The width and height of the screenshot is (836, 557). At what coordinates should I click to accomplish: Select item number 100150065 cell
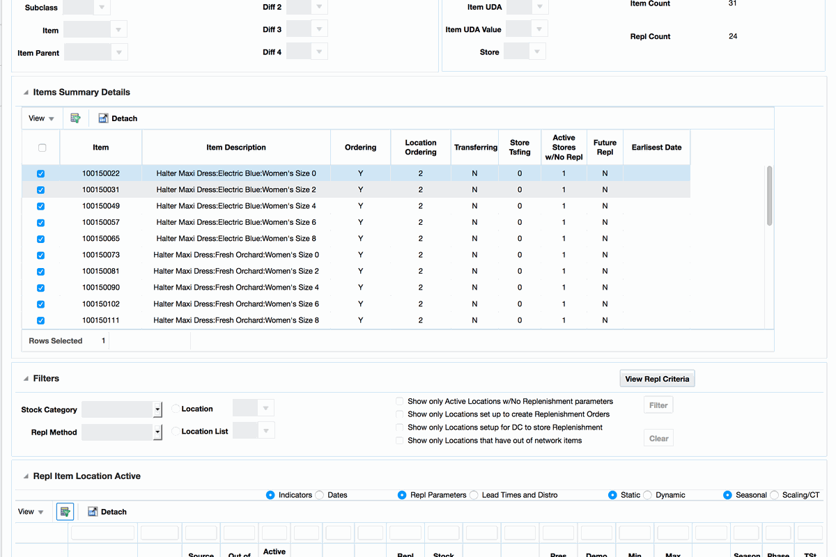point(101,239)
